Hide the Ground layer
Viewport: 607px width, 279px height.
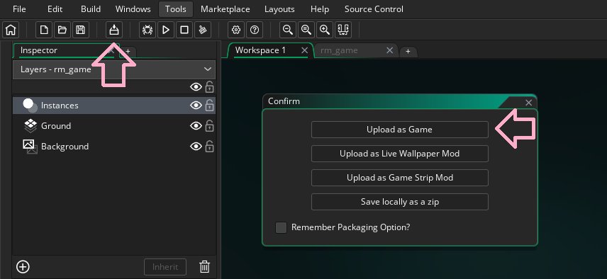pyautogui.click(x=196, y=126)
